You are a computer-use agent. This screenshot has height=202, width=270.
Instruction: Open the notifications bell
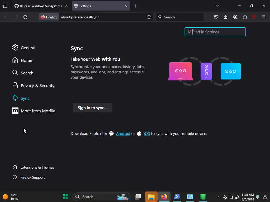point(258,197)
